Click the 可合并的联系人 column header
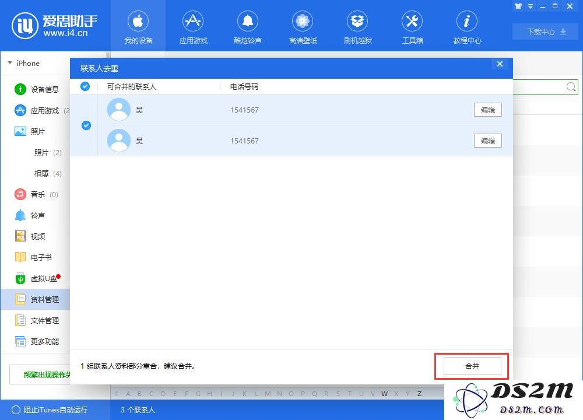The height and width of the screenshot is (420, 583). pos(131,87)
